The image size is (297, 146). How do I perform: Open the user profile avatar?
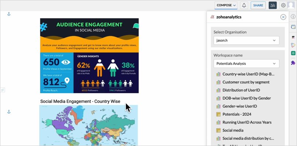click(291, 5)
